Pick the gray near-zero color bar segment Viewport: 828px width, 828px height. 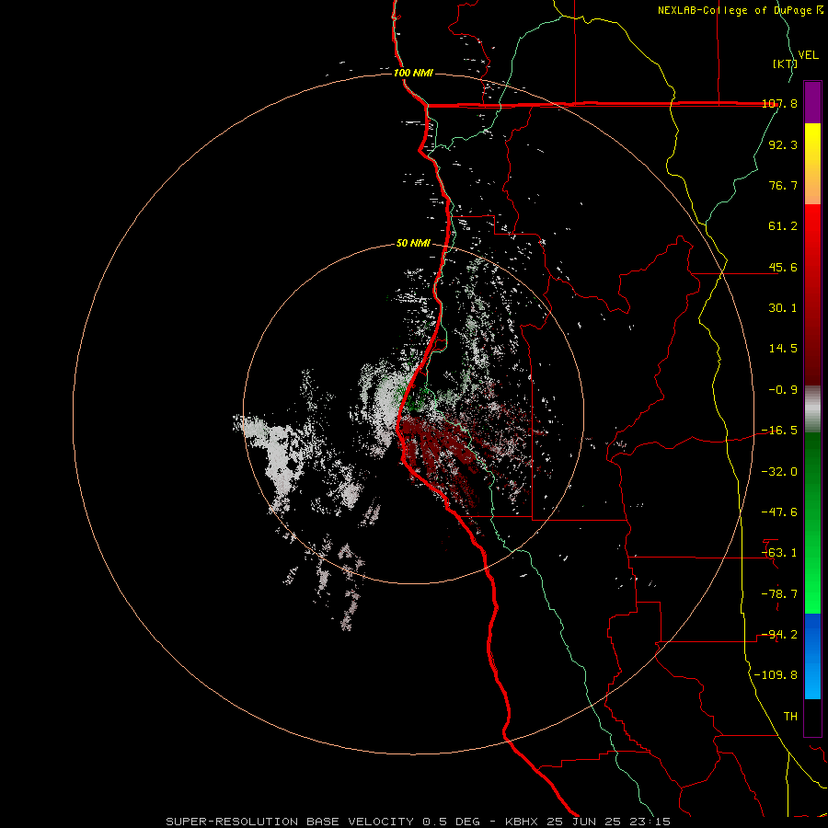(812, 408)
